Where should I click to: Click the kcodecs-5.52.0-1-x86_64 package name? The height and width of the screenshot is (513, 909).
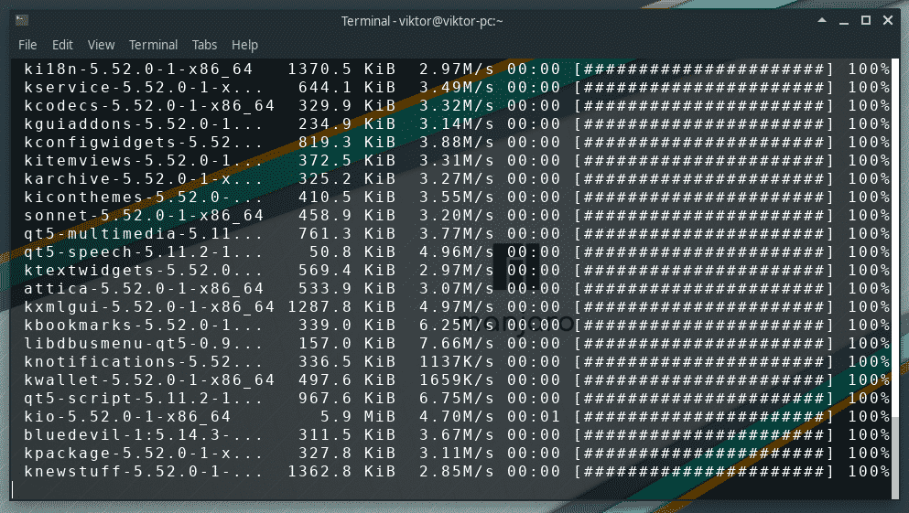pyautogui.click(x=149, y=106)
